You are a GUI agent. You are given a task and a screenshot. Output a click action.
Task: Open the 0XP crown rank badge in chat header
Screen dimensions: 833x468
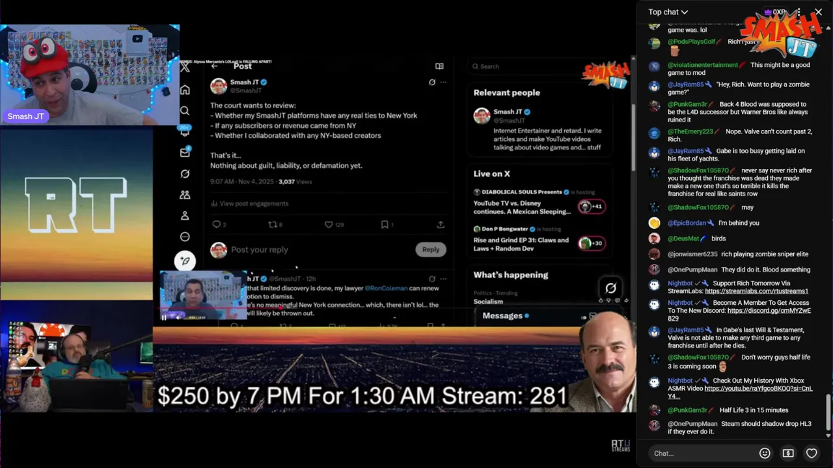pyautogui.click(x=774, y=12)
